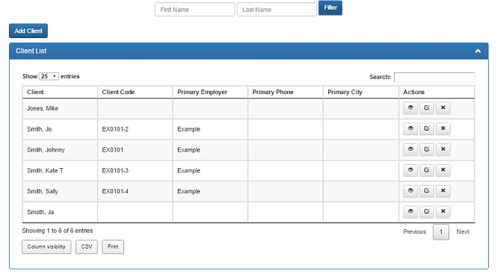Edit the Smith, Jo client record
Viewport: 497px width, 277px height.
point(427,128)
